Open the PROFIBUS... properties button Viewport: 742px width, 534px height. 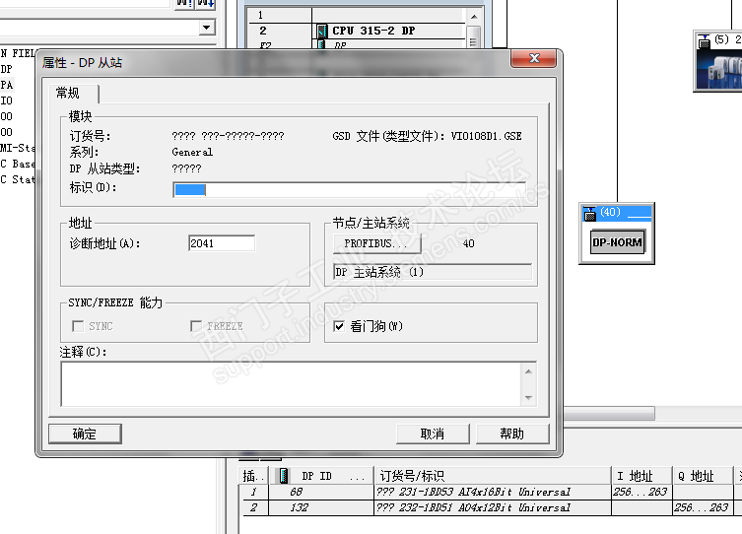click(x=376, y=243)
